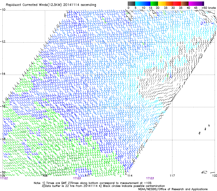This screenshot has height=191, width=217.
Task: Click the 111 longitude axis label
Action: tap(87, 176)
